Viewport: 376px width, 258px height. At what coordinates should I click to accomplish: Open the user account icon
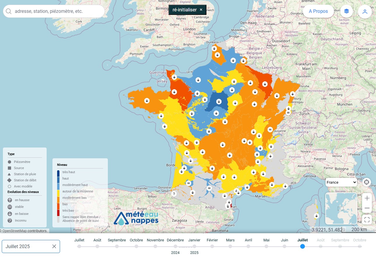click(x=365, y=11)
